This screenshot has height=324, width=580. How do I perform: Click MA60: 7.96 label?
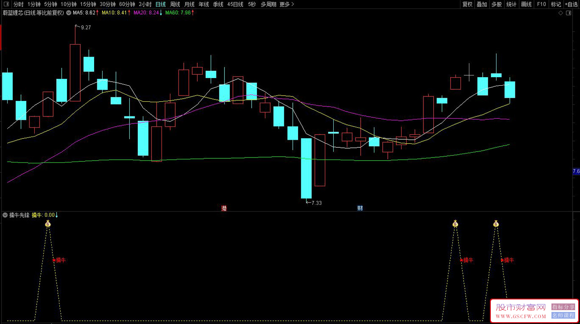178,13
